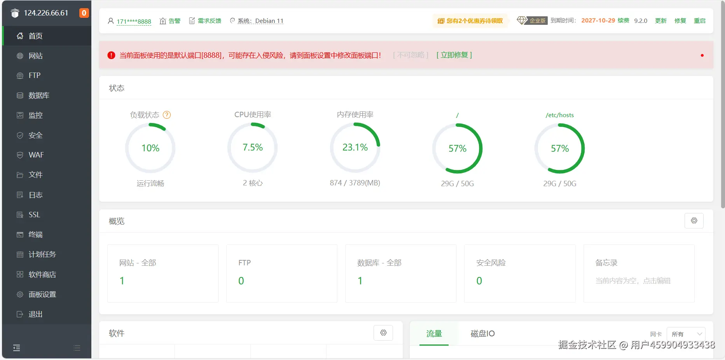Click the orange notification badge showing 0
The image size is (725, 360).
(x=84, y=13)
